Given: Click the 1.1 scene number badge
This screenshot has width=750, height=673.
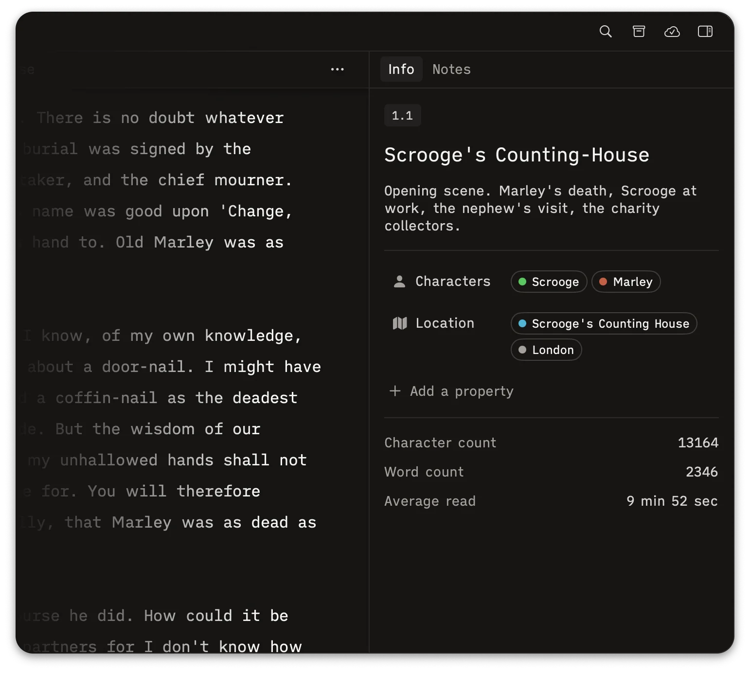Looking at the screenshot, I should pos(402,116).
